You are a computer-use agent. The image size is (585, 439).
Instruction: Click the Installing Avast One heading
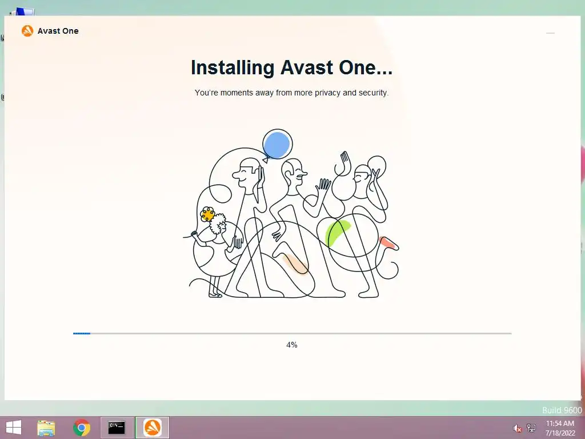pyautogui.click(x=291, y=67)
